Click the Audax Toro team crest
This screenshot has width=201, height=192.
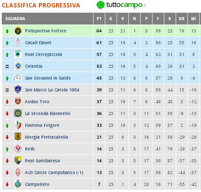18,101
